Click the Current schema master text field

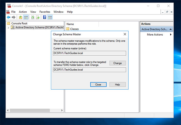[x=89, y=53]
